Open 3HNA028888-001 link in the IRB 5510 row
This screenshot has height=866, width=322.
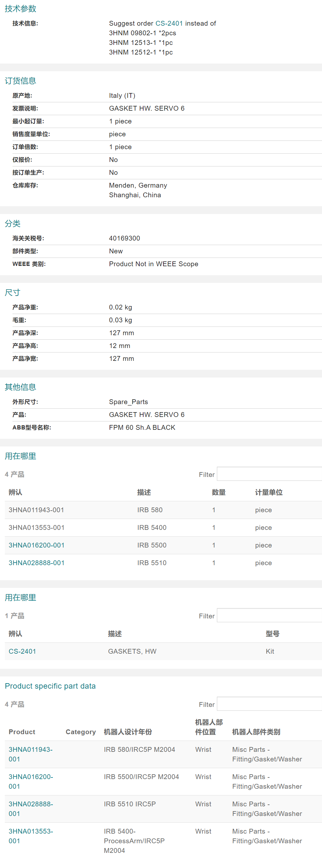coord(36,563)
